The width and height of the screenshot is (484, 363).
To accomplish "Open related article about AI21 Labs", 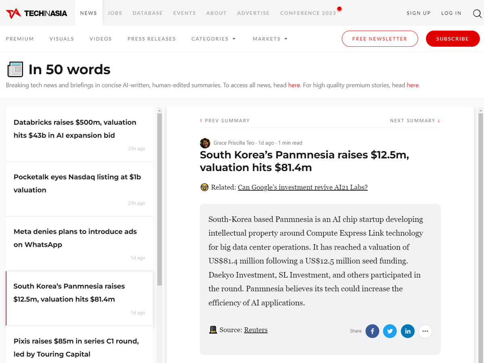I will 303,187.
